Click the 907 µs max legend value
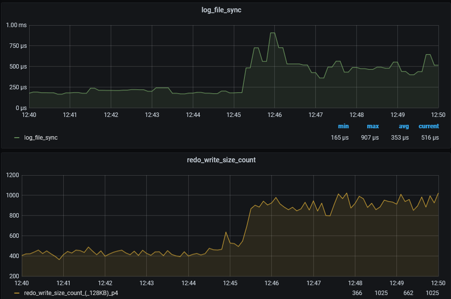The image size is (451, 299). click(369, 138)
